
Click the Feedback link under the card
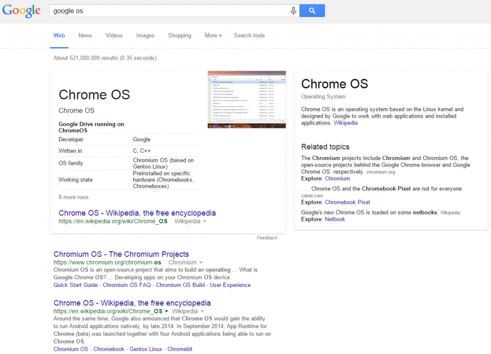pyautogui.click(x=267, y=238)
